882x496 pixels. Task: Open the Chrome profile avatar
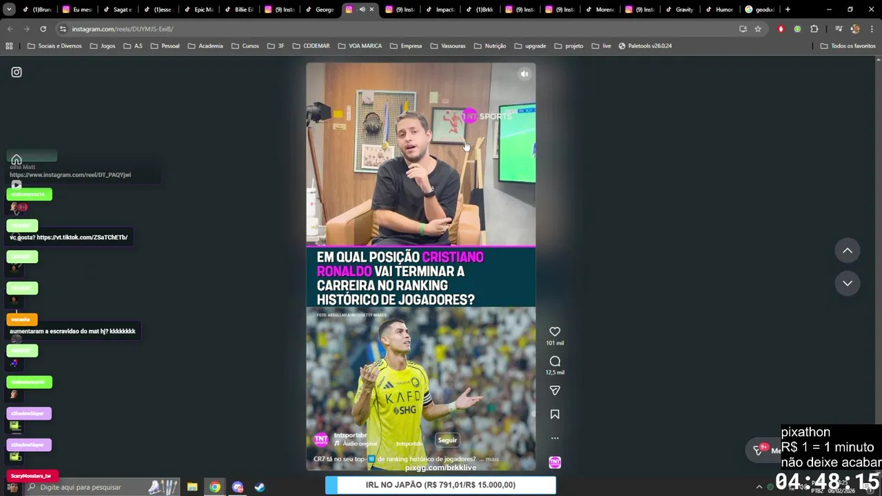pos(855,29)
